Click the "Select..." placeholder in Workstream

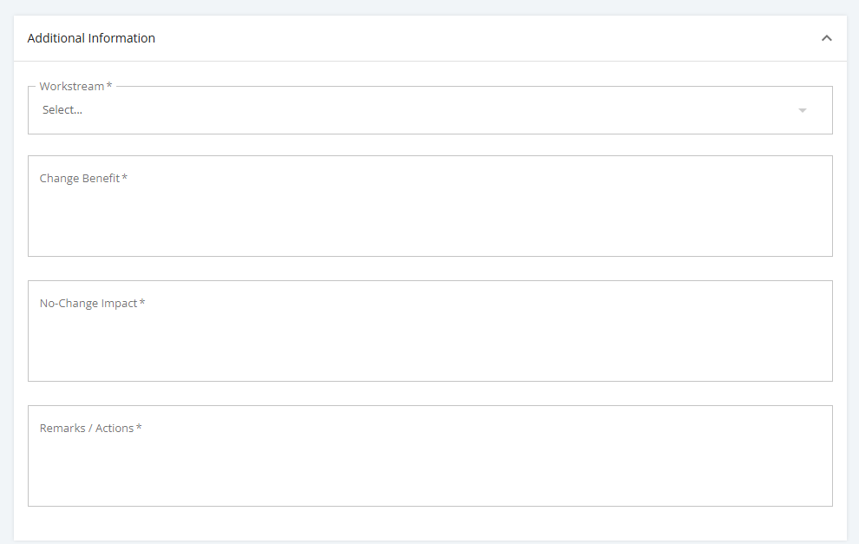[62, 109]
